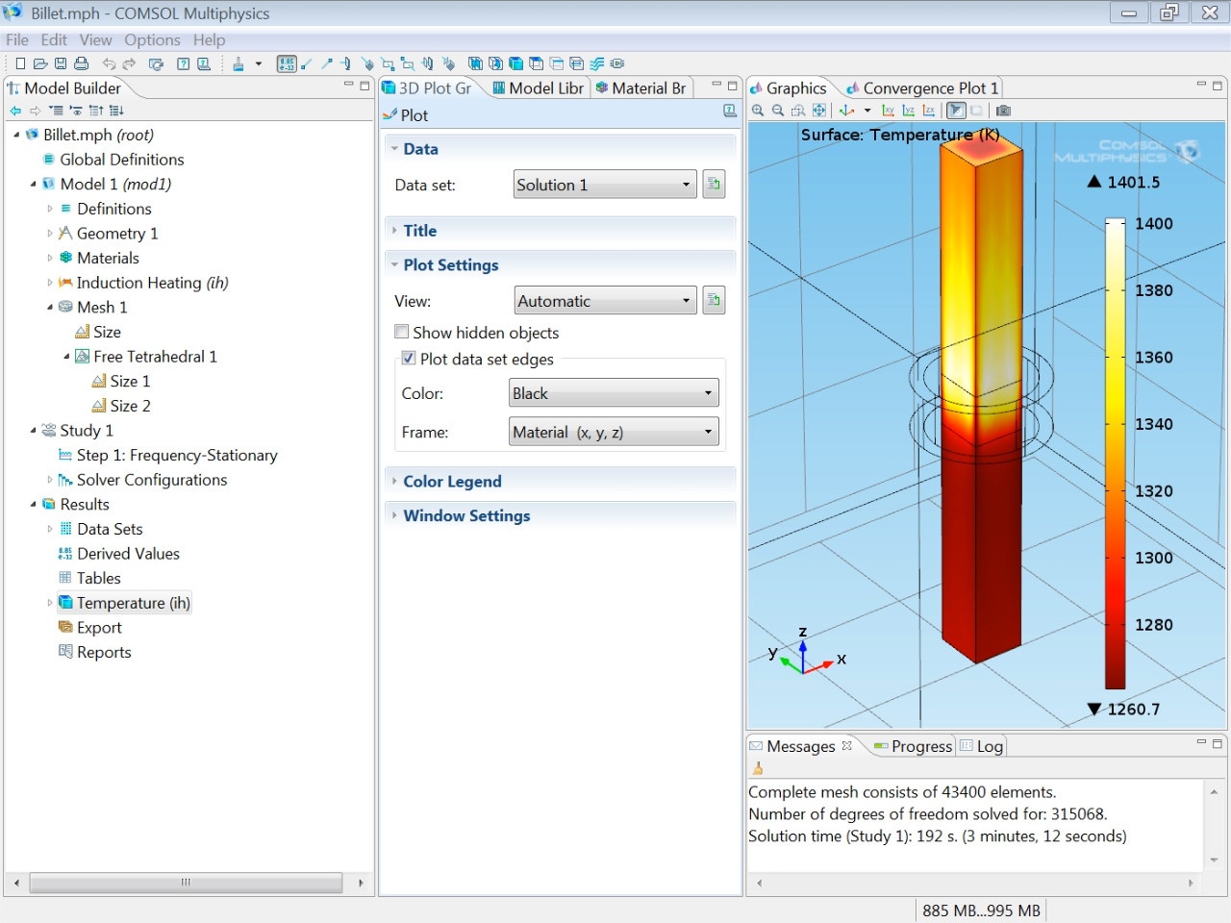
Task: Click the temperature color legend bar
Action: click(1115, 454)
